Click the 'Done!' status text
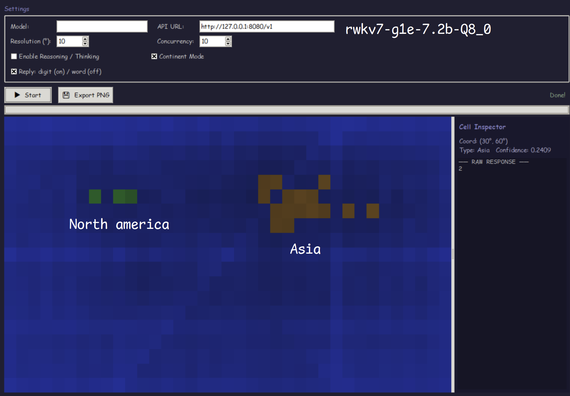570x396 pixels. point(557,95)
